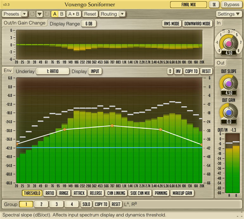244x219 pixels.
Task: Expand the Routing dropdown menu
Action: pos(122,14)
